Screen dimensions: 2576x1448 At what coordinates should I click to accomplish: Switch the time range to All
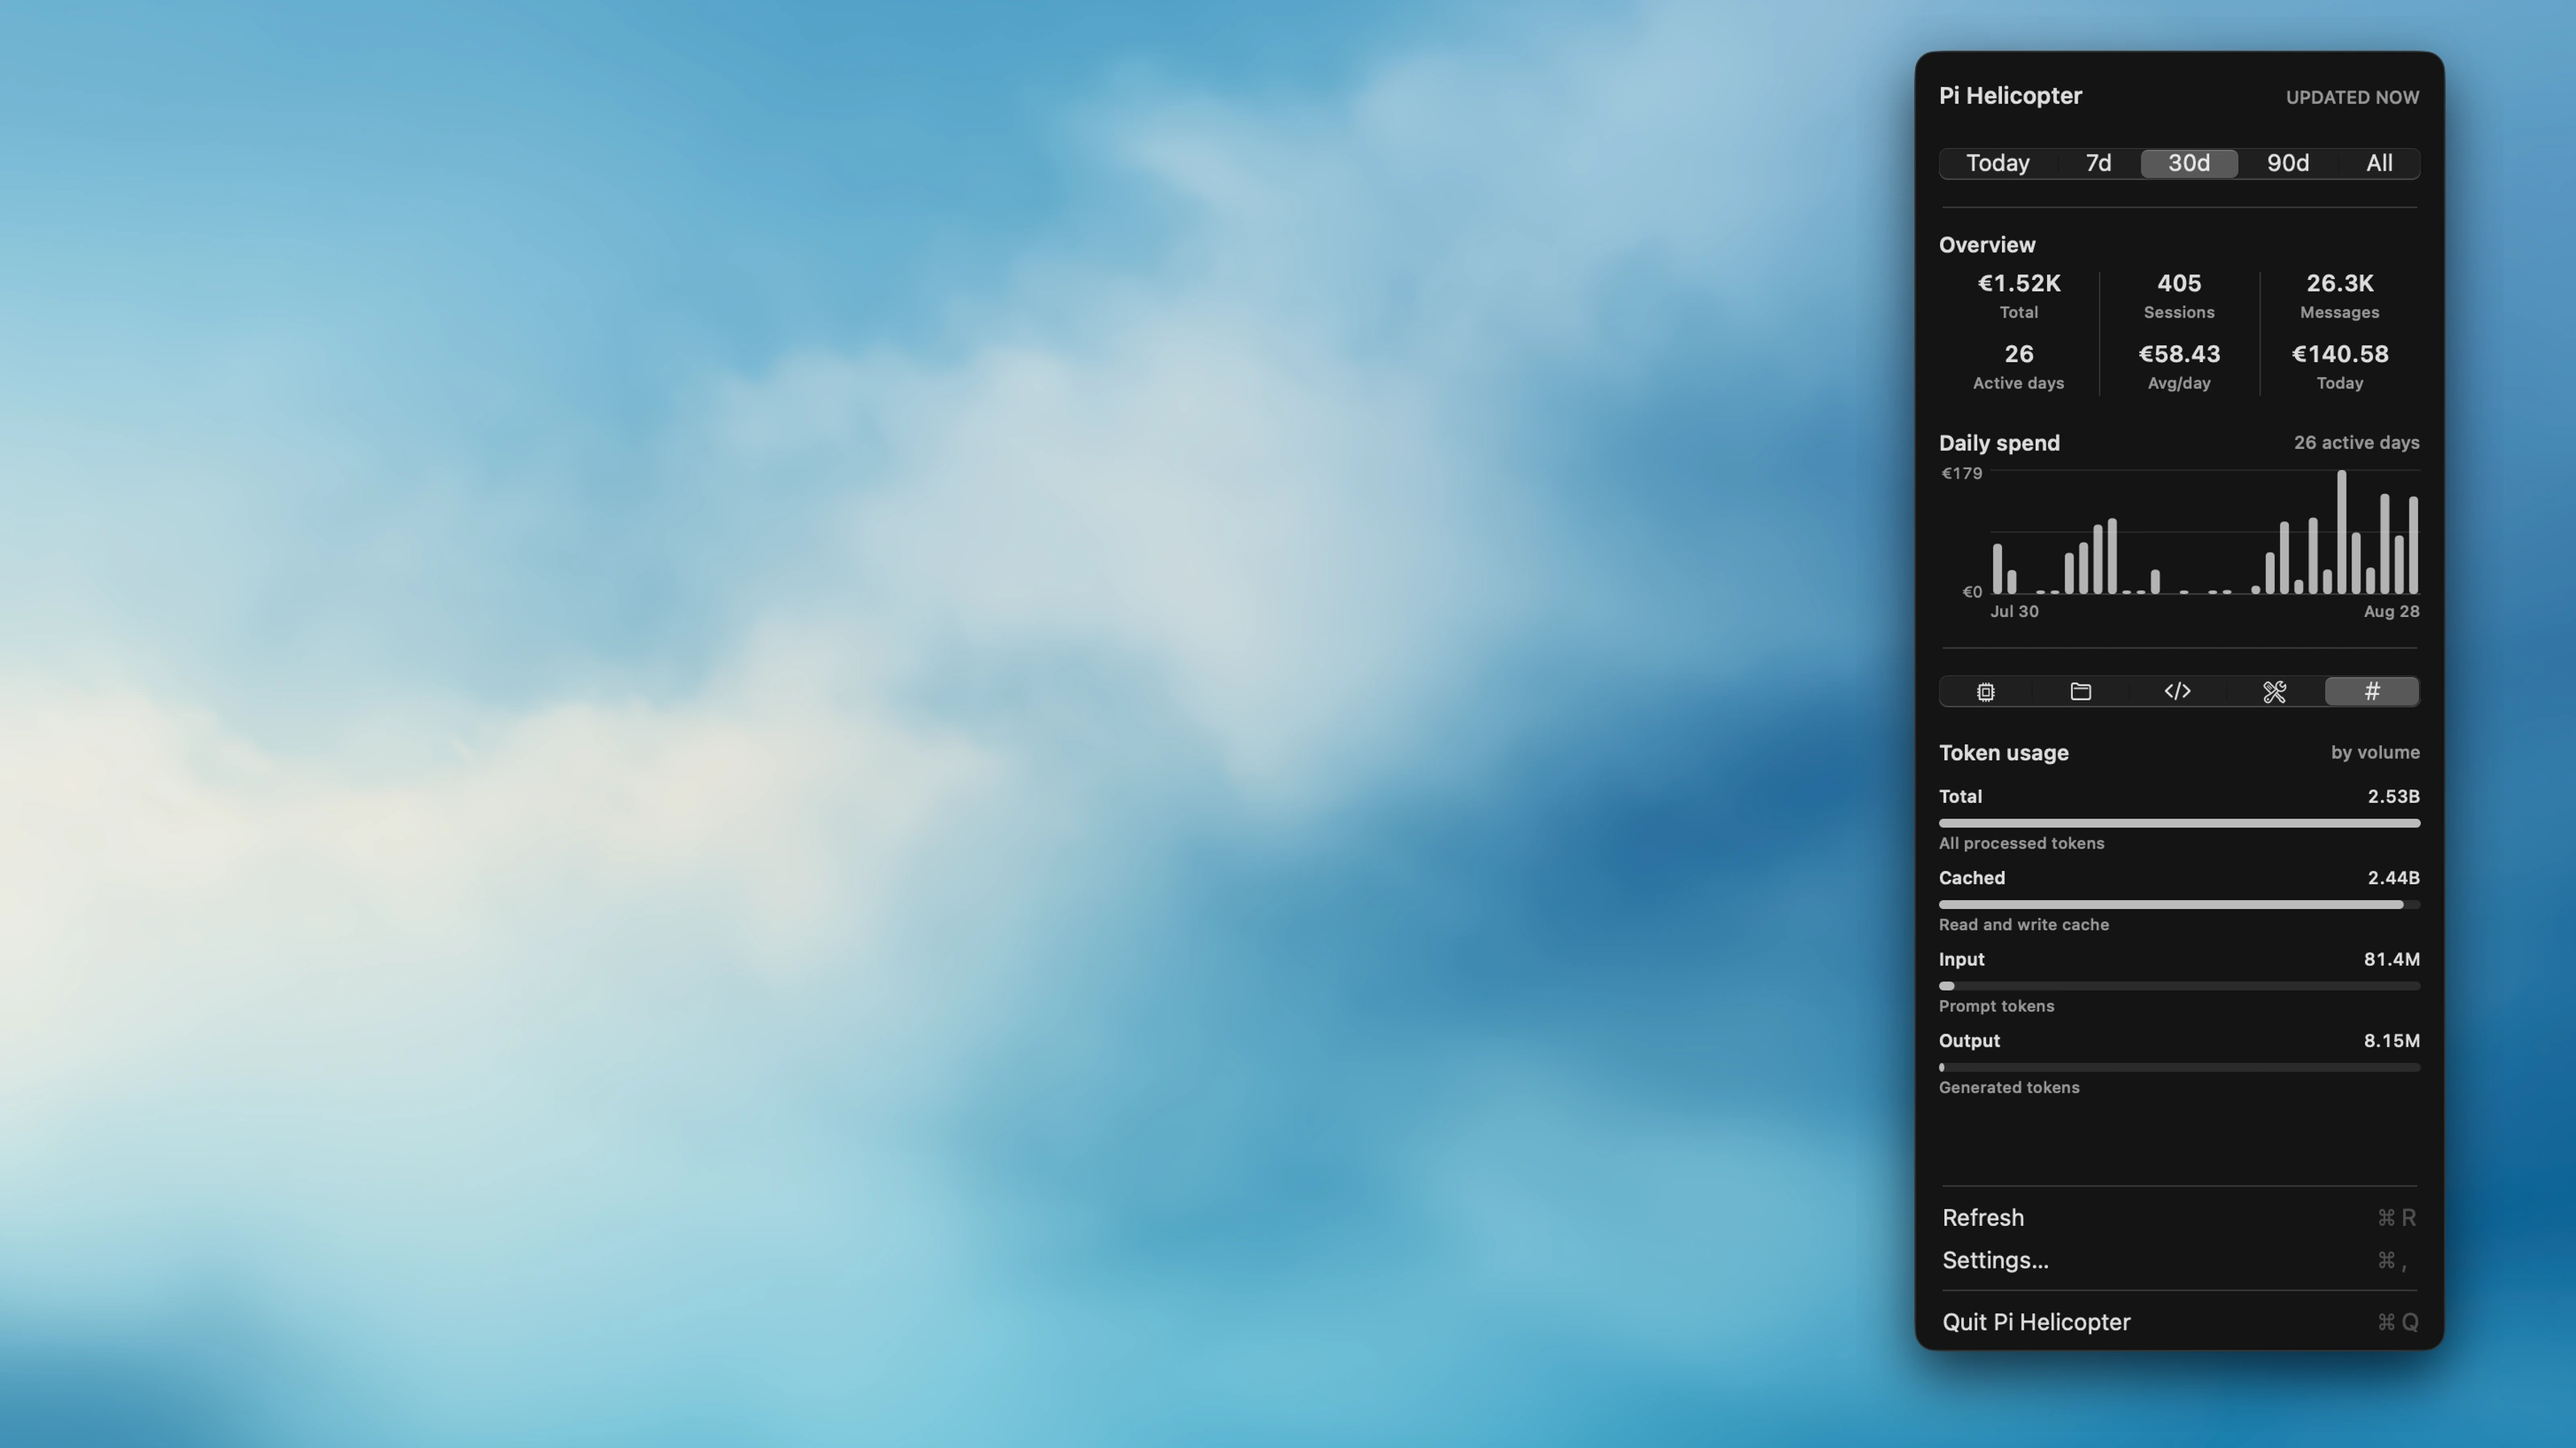point(2379,164)
